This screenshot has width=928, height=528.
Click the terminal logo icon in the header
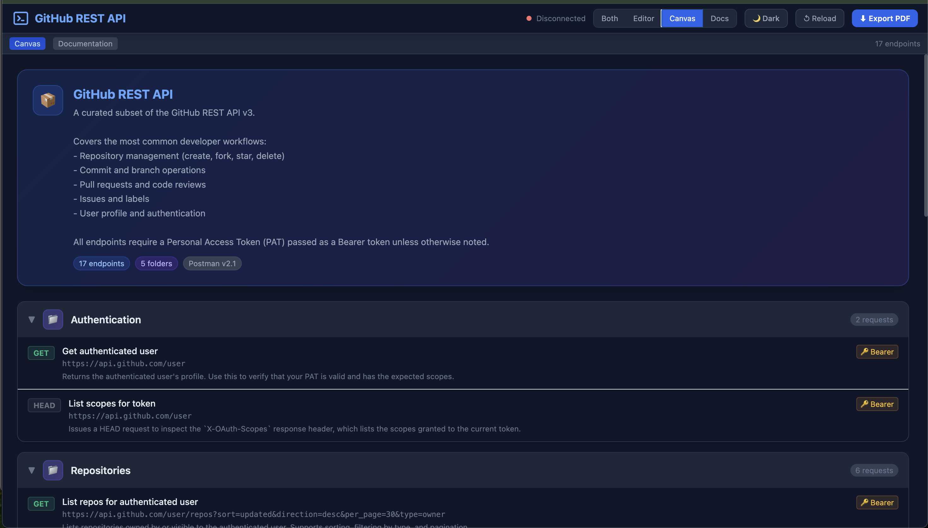tap(21, 19)
